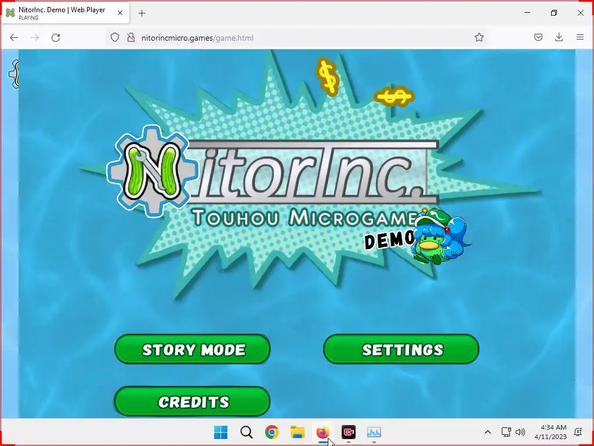View site security lock information
The width and height of the screenshot is (594, 446).
pyautogui.click(x=131, y=38)
